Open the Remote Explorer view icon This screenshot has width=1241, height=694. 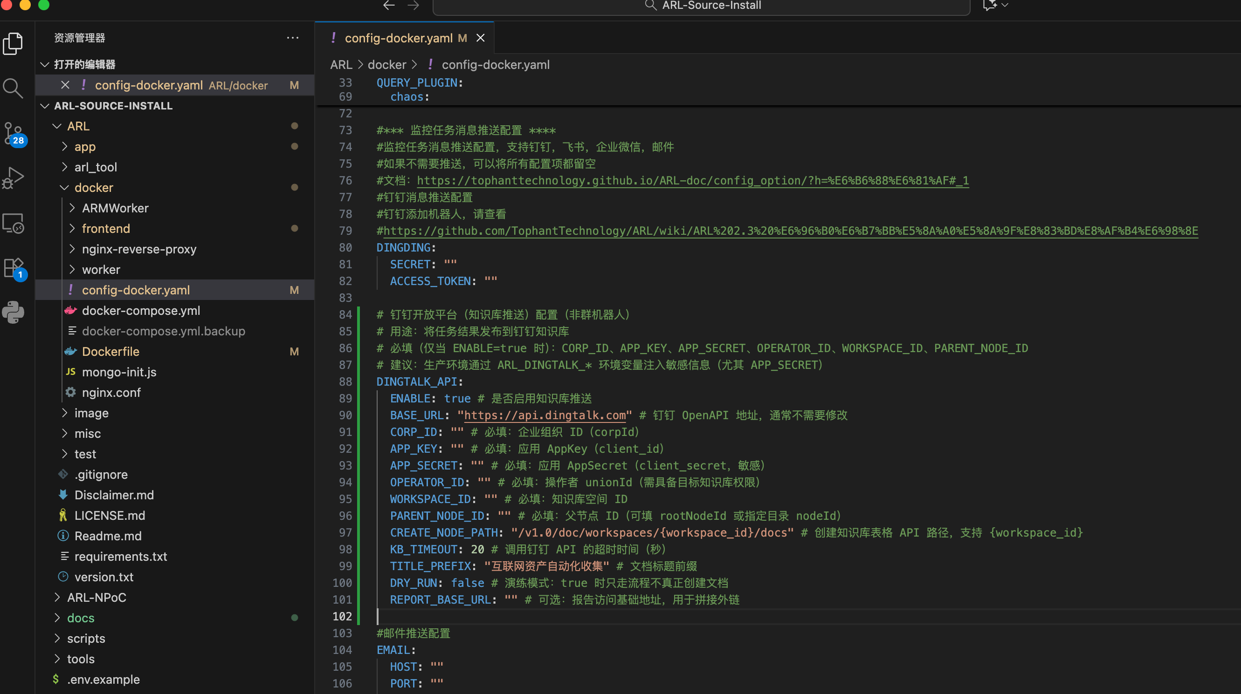[x=13, y=223]
